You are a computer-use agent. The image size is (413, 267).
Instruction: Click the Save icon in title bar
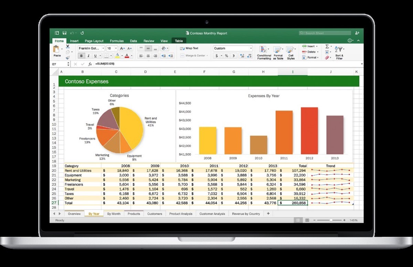[x=64, y=33]
